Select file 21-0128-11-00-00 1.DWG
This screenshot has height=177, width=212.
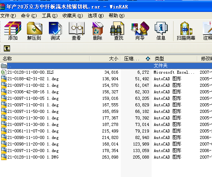106,157
